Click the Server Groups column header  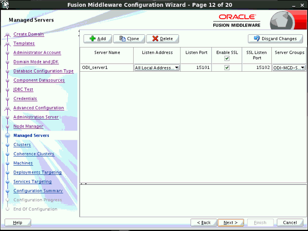point(289,55)
